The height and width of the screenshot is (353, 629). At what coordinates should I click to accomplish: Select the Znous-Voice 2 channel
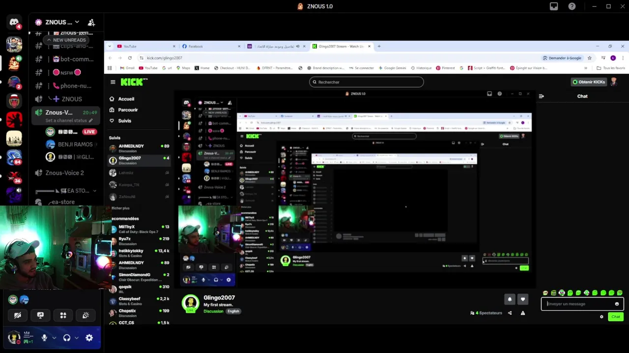64,173
